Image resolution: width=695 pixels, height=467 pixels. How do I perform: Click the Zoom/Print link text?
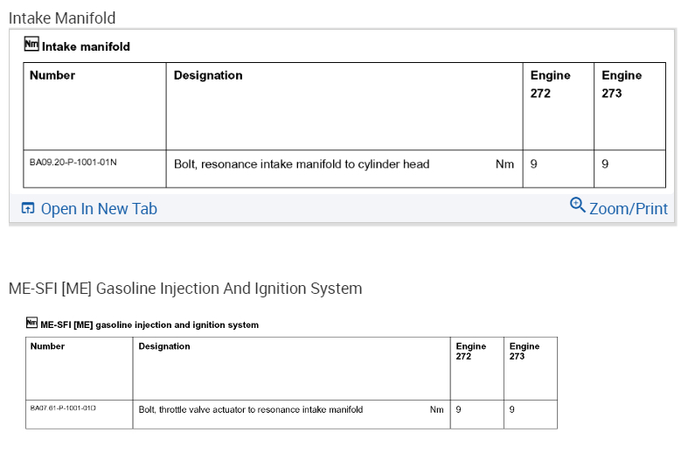click(x=628, y=209)
